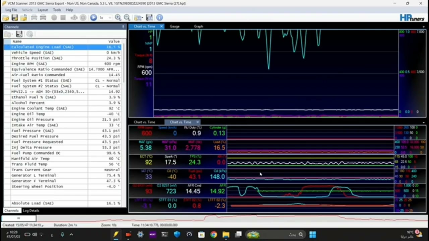
Task: Close the active lower Chart vs. Time tab
Action: 197,122
